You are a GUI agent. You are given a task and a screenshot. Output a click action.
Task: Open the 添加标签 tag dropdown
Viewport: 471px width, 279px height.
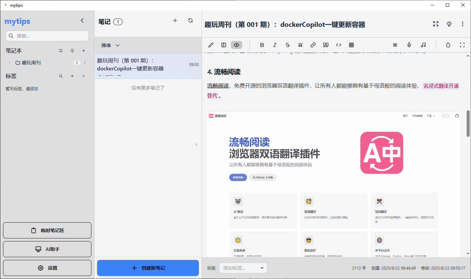pos(243,268)
